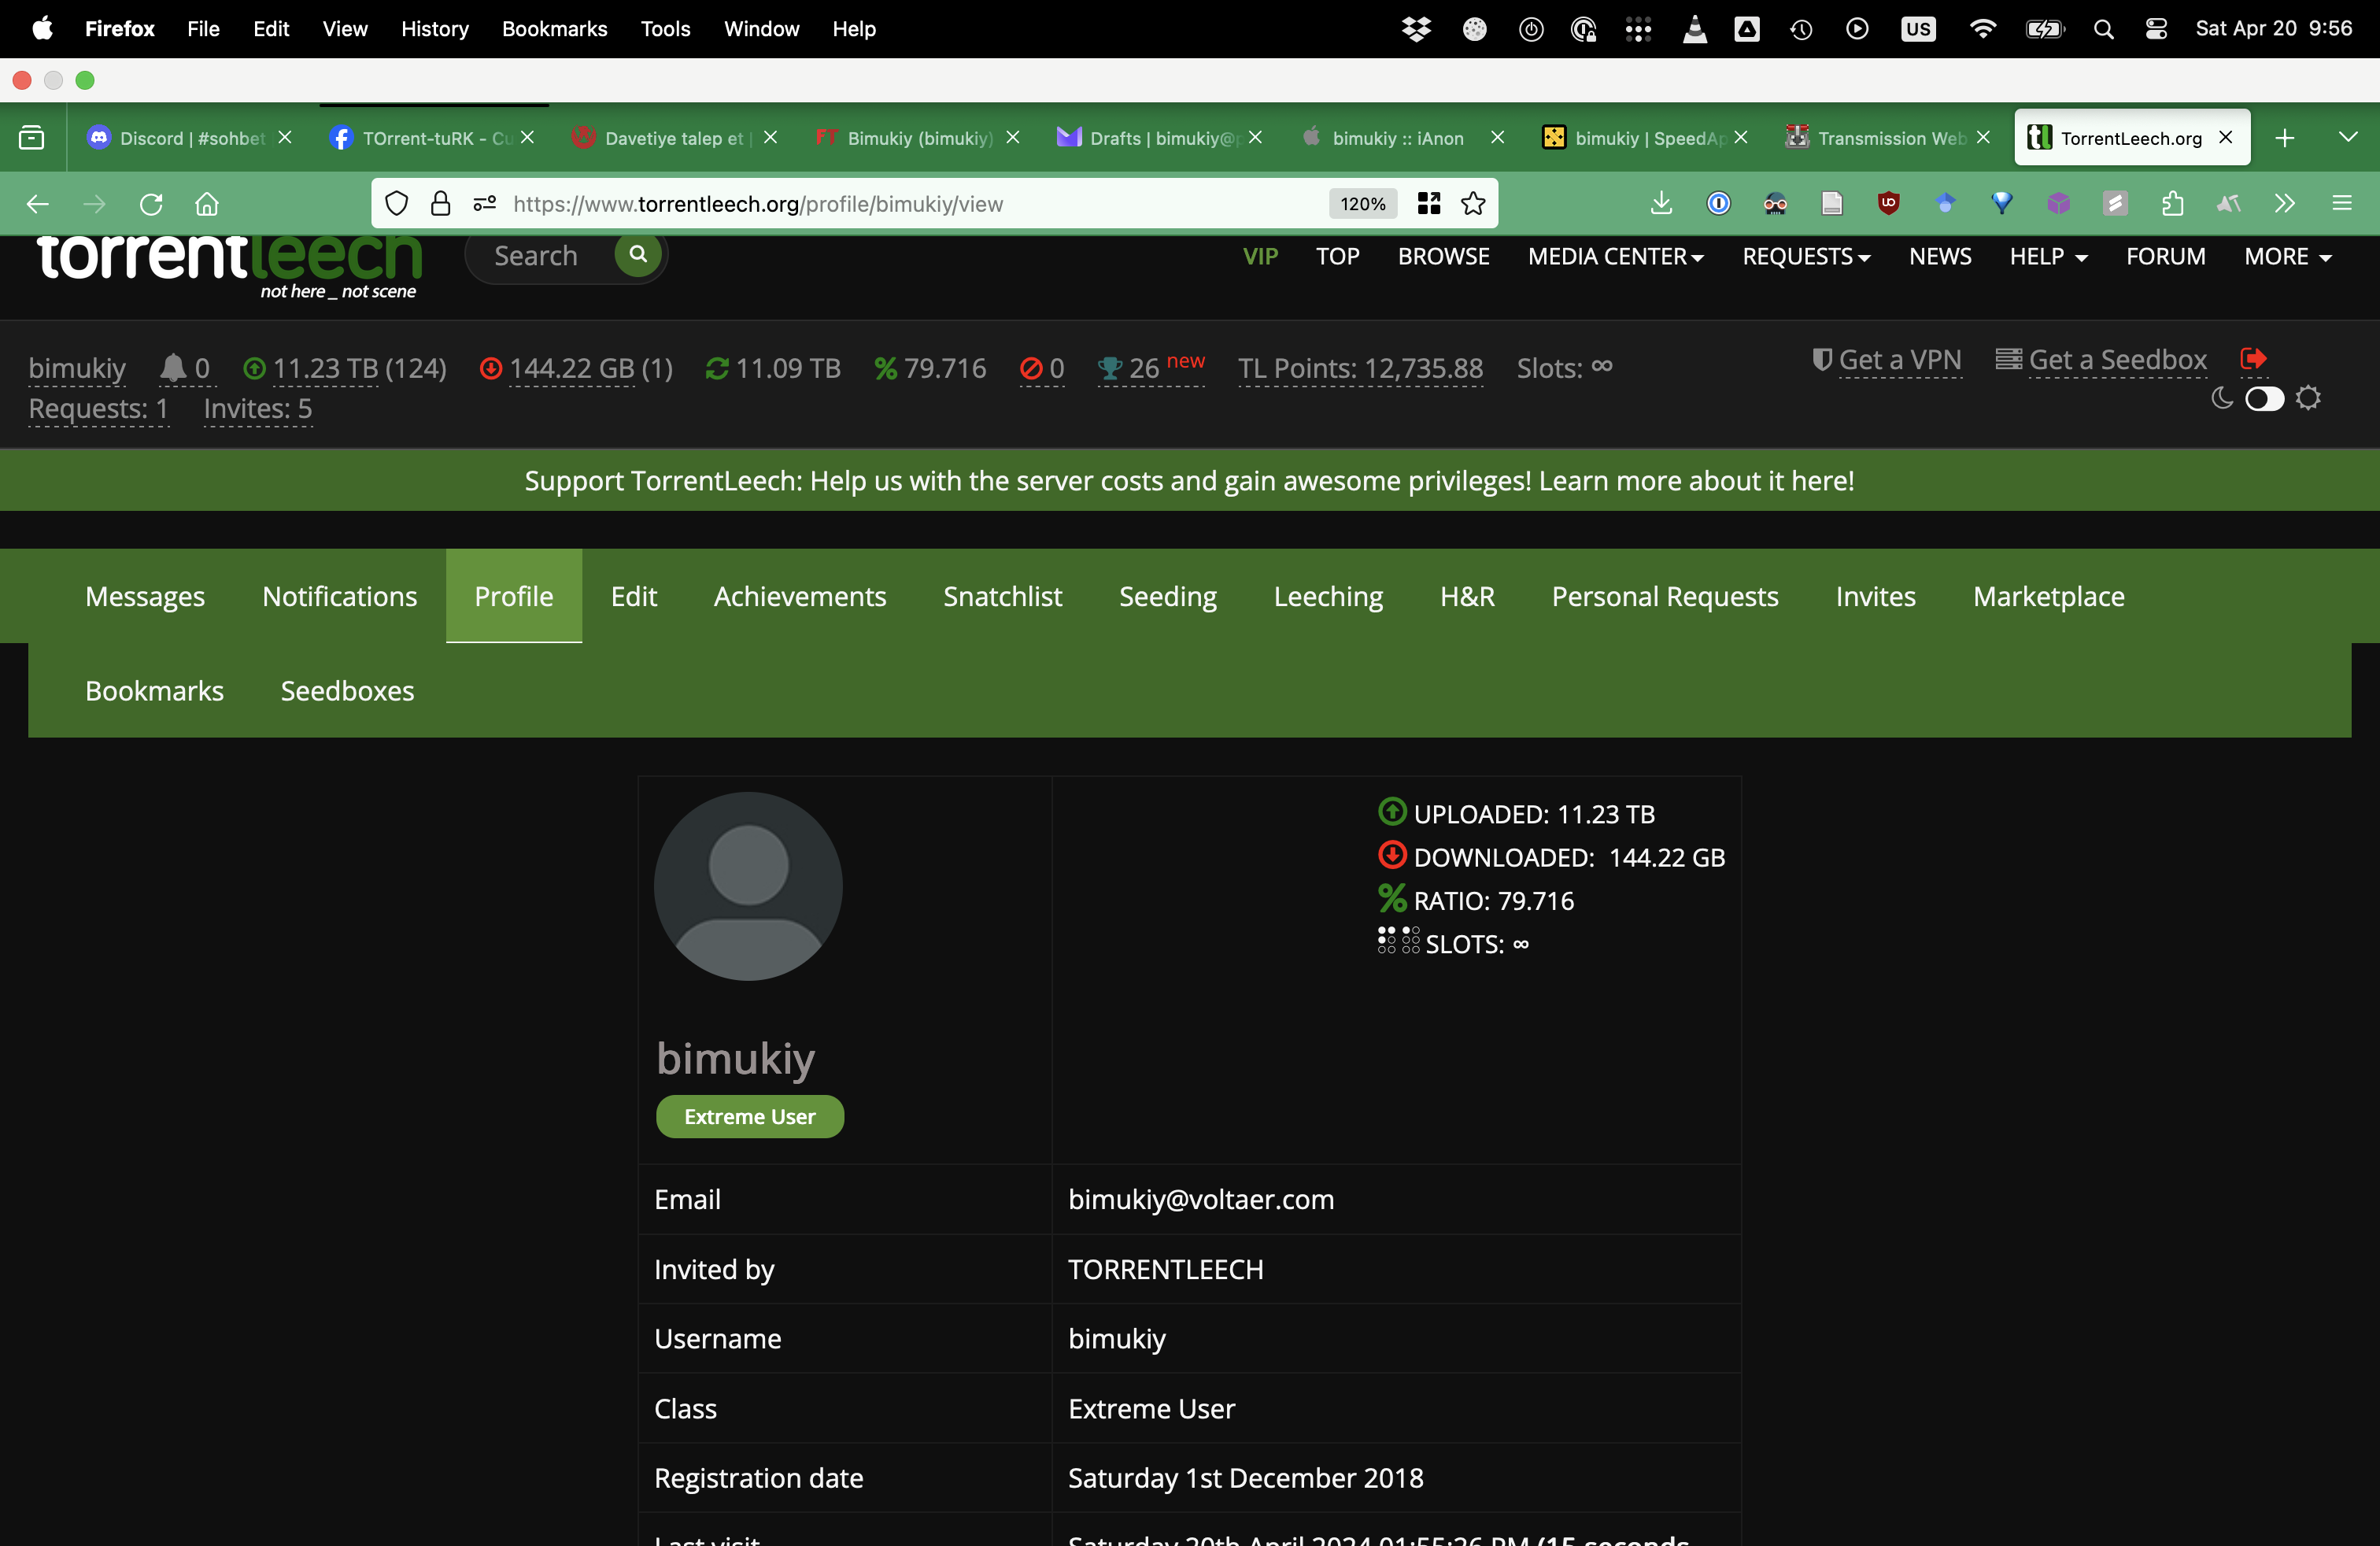The image size is (2380, 1546).
Task: Close the TorrentLeech.org browser tab
Action: pyautogui.click(x=2226, y=137)
